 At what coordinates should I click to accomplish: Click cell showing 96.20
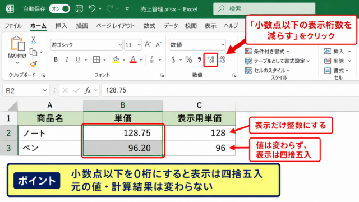click(x=123, y=148)
